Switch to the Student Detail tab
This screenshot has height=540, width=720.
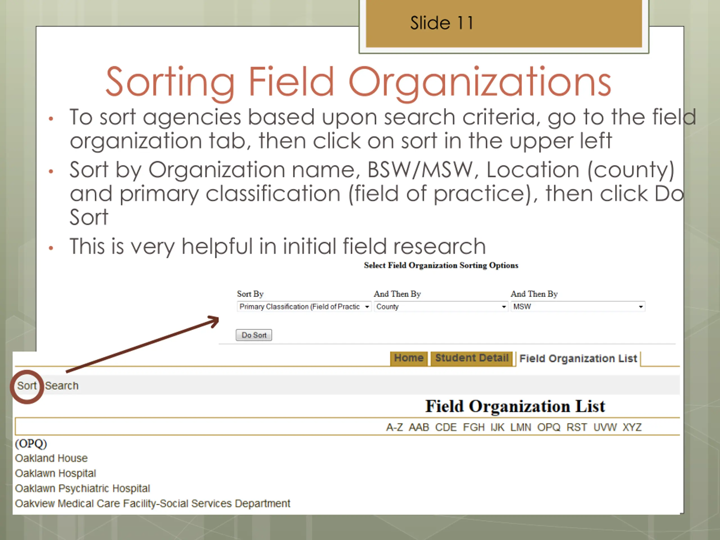[472, 358]
